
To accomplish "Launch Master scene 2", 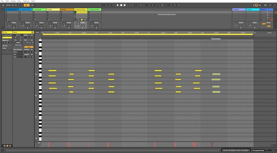I will click(x=261, y=15).
